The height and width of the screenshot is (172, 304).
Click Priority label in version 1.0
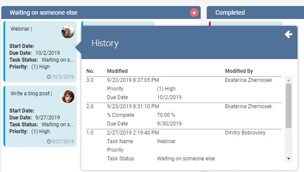click(115, 150)
